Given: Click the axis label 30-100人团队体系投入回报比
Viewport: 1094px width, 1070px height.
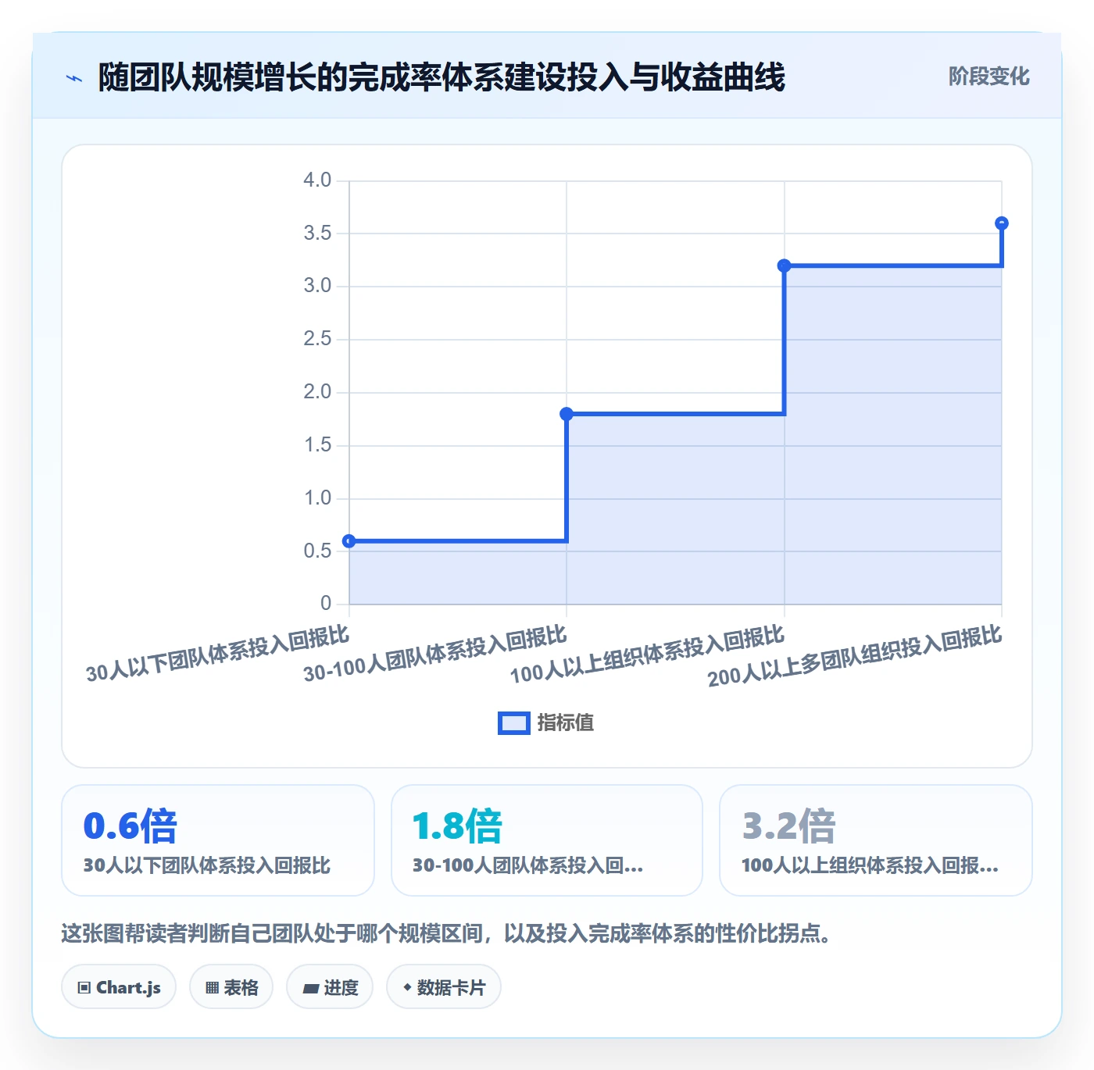Looking at the screenshot, I should tap(434, 654).
